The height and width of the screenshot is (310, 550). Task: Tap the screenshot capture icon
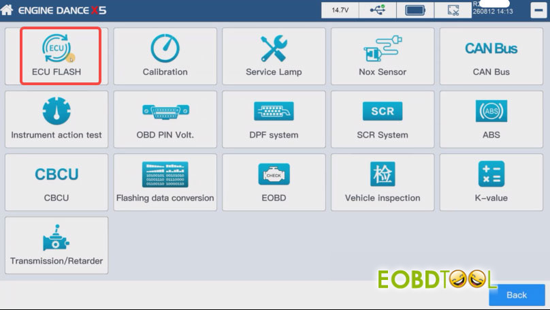pyautogui.click(x=453, y=10)
